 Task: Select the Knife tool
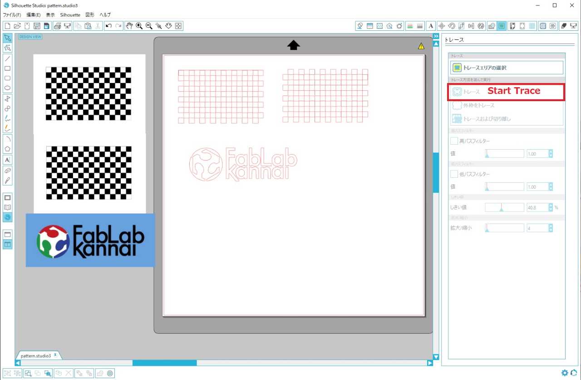(7, 180)
